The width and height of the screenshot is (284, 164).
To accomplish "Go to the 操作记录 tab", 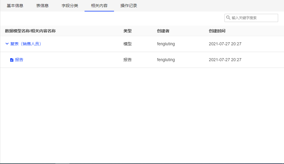I will tap(129, 6).
